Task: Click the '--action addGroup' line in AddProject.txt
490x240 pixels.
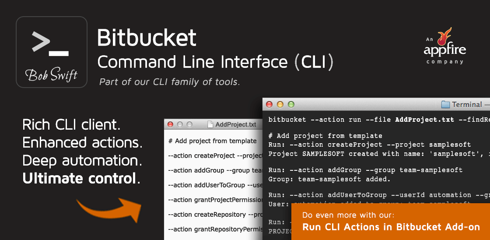Action: pos(215,170)
